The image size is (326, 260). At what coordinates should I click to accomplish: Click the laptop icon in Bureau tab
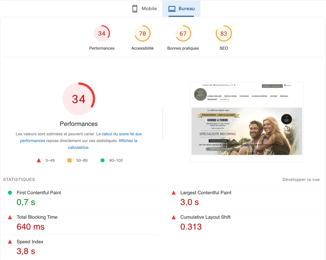pyautogui.click(x=172, y=9)
